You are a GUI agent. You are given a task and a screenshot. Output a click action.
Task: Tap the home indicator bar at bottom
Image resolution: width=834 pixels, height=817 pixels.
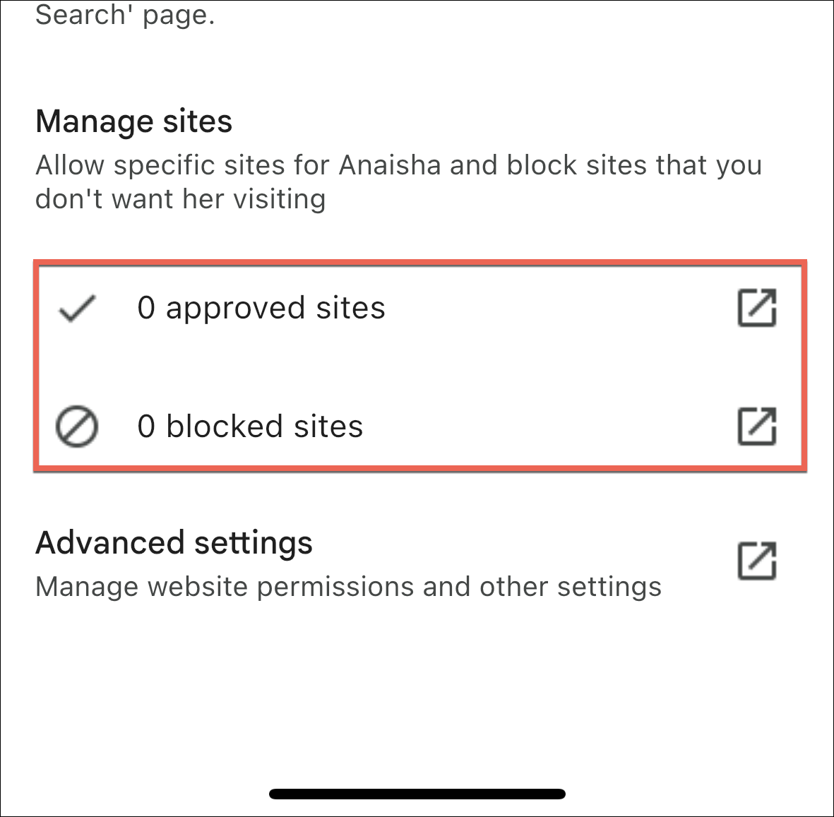click(417, 794)
